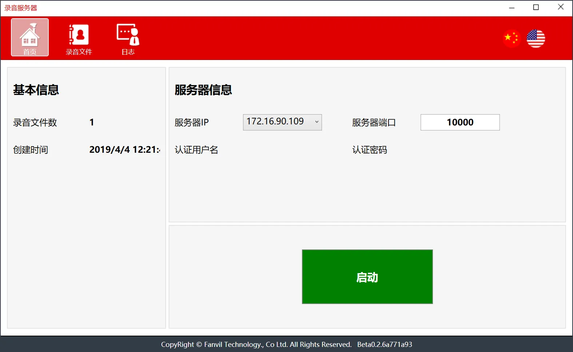This screenshot has width=573, height=352.
Task: Click the 认证用户名 label
Action: [196, 150]
